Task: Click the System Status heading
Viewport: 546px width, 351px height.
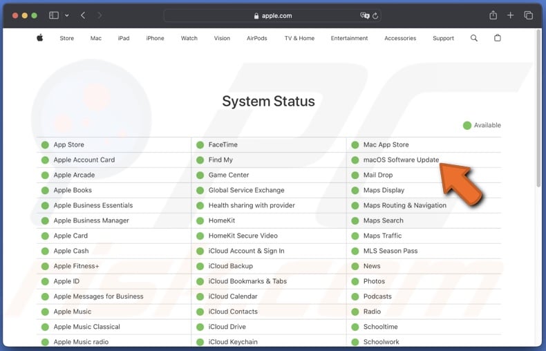Action: (268, 102)
